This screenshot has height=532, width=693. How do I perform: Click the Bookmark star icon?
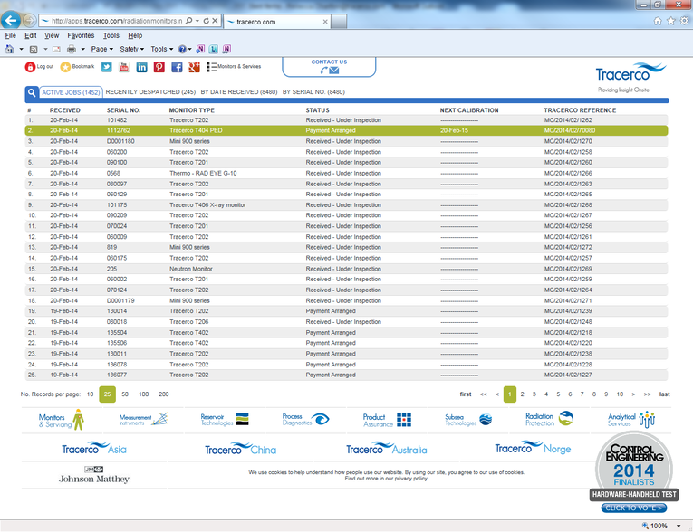(65, 67)
